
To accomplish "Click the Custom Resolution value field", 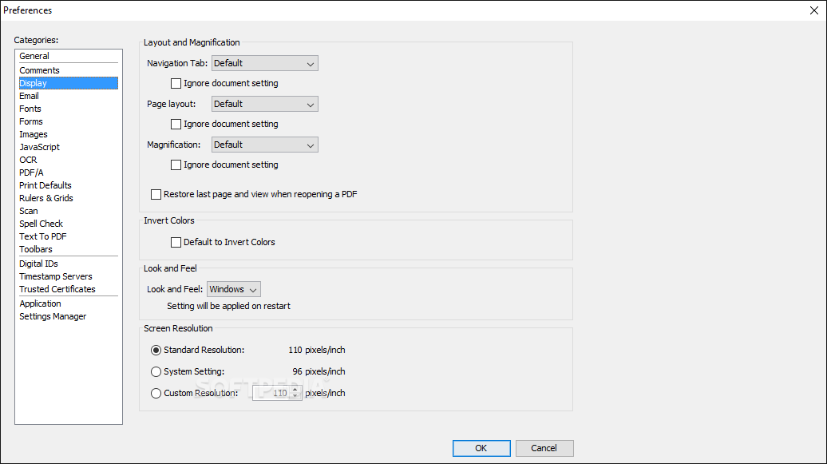I will click(x=271, y=393).
